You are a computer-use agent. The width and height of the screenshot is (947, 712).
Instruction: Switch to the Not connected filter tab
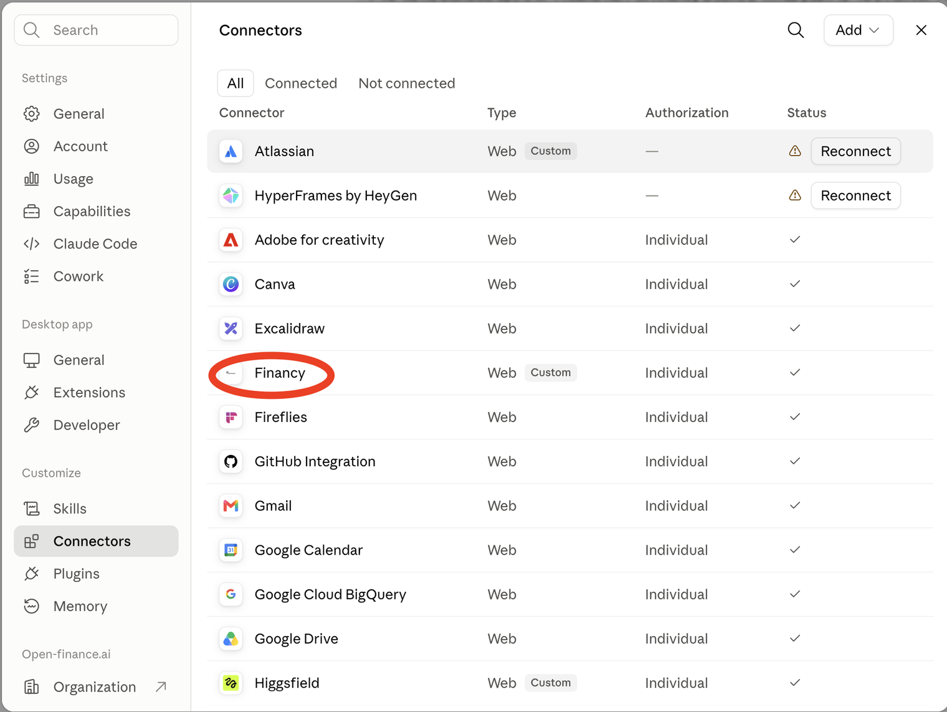pyautogui.click(x=407, y=83)
